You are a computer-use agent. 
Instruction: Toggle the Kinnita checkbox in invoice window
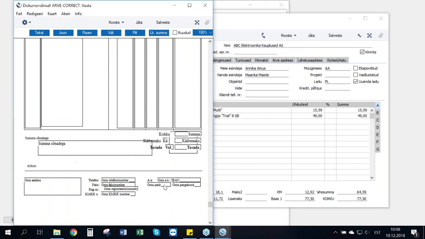click(x=362, y=52)
